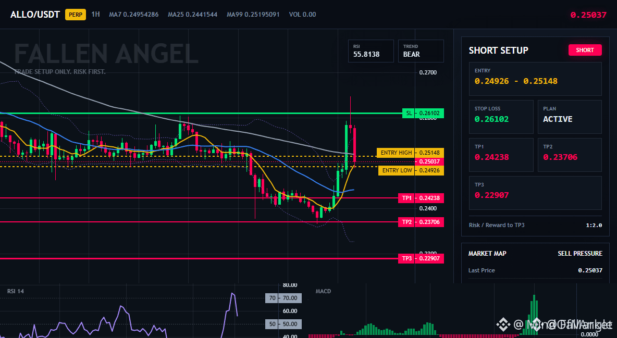Click the MACD panel title
Image resolution: width=617 pixels, height=338 pixels.
click(323, 291)
